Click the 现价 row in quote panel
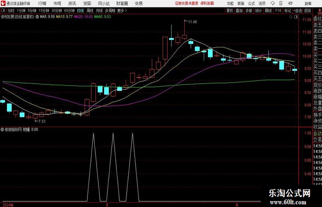322x207 pixels. 318,85
